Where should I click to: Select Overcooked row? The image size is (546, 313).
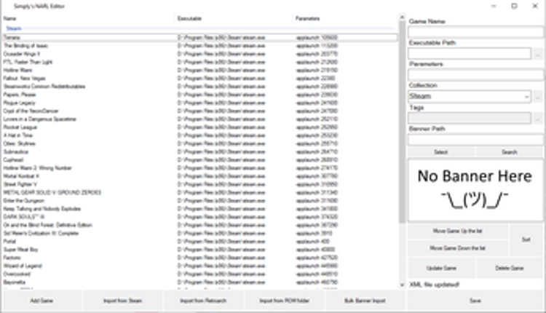[199, 274]
